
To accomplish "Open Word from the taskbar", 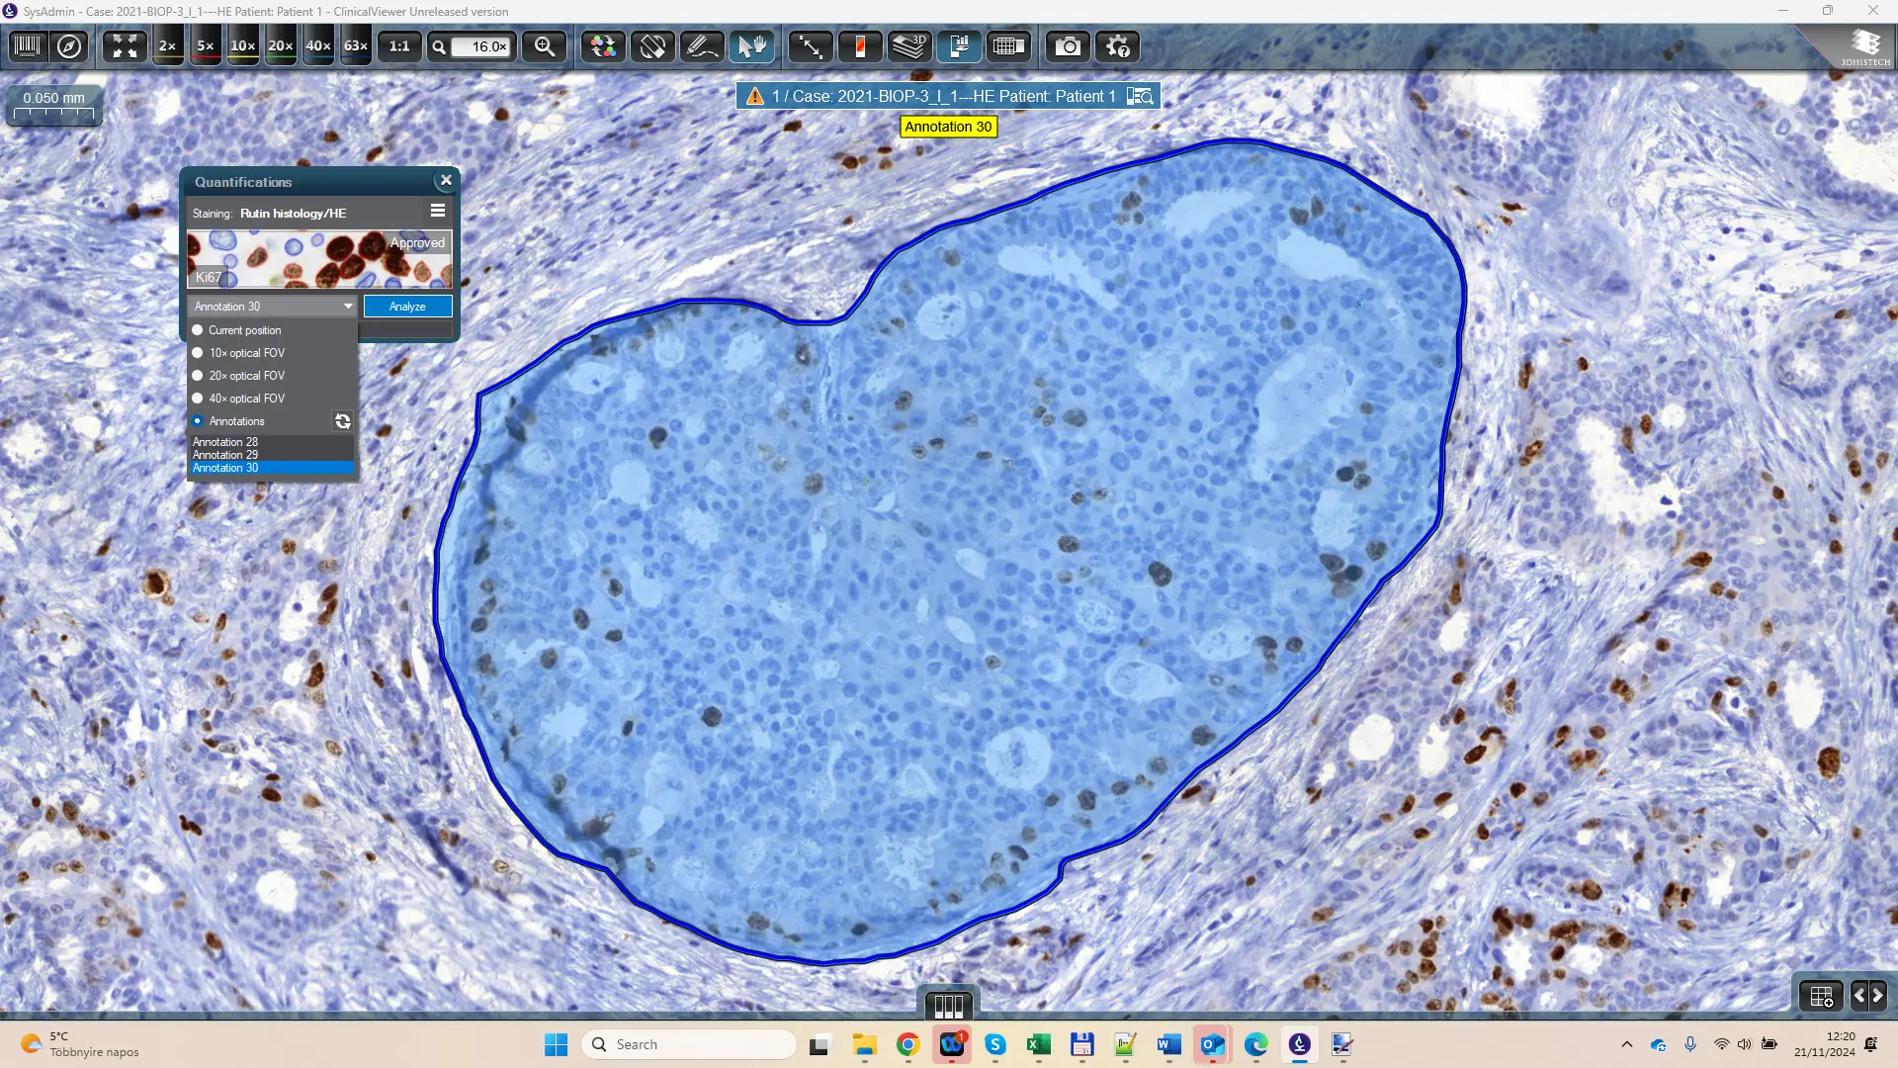I will click(1168, 1044).
